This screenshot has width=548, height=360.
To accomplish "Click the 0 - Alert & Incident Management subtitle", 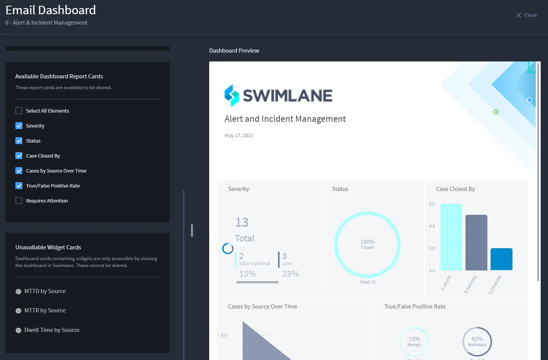I will pos(47,23).
